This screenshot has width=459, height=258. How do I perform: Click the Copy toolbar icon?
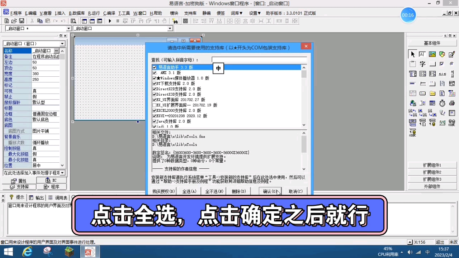coord(40,21)
